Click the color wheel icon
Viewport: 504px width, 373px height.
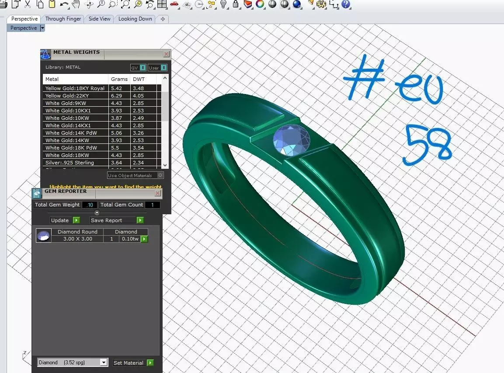[260, 4]
